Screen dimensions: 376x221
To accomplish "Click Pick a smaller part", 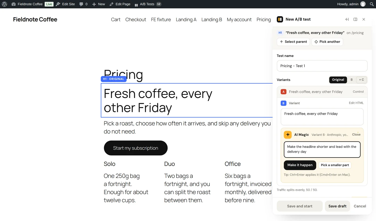I will (x=335, y=165).
